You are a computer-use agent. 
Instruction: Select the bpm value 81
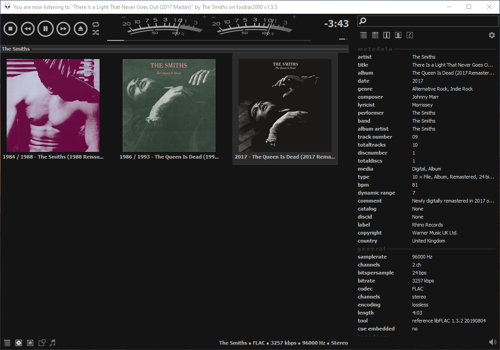415,185
